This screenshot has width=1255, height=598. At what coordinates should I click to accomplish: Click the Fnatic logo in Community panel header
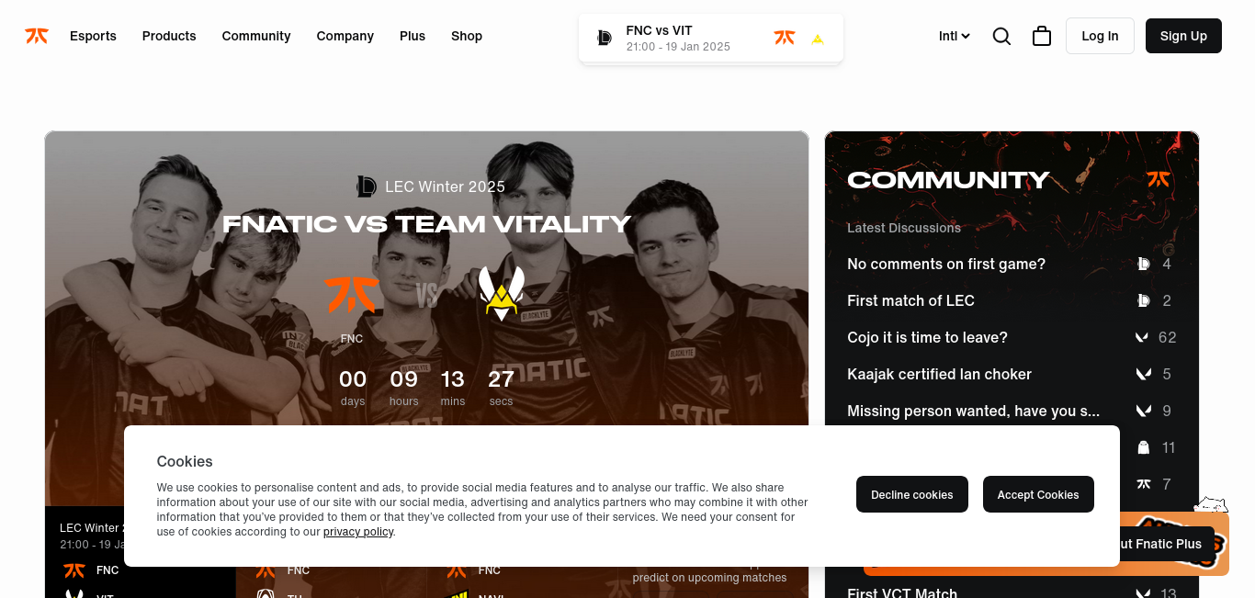tap(1159, 179)
